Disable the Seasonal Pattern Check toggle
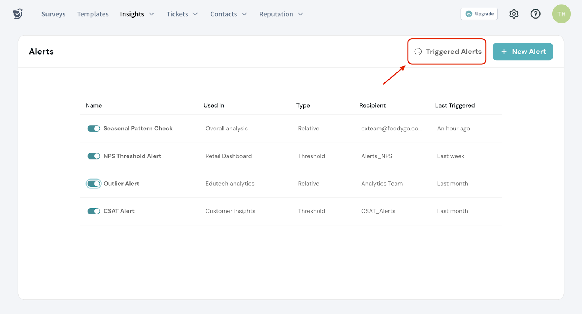Image resolution: width=582 pixels, height=314 pixels. click(x=93, y=129)
